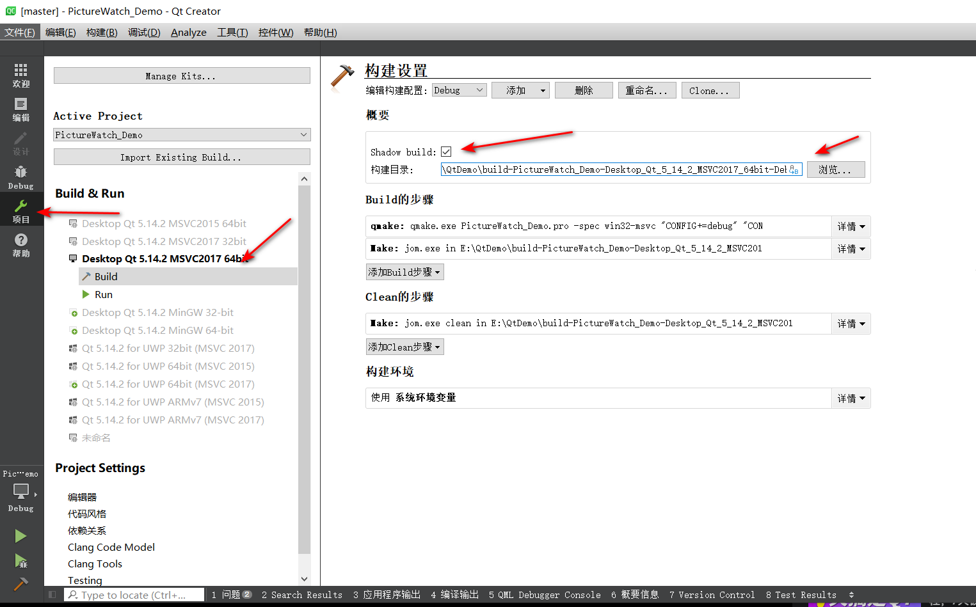Open the 文件(F) menu
976x607 pixels.
20,32
